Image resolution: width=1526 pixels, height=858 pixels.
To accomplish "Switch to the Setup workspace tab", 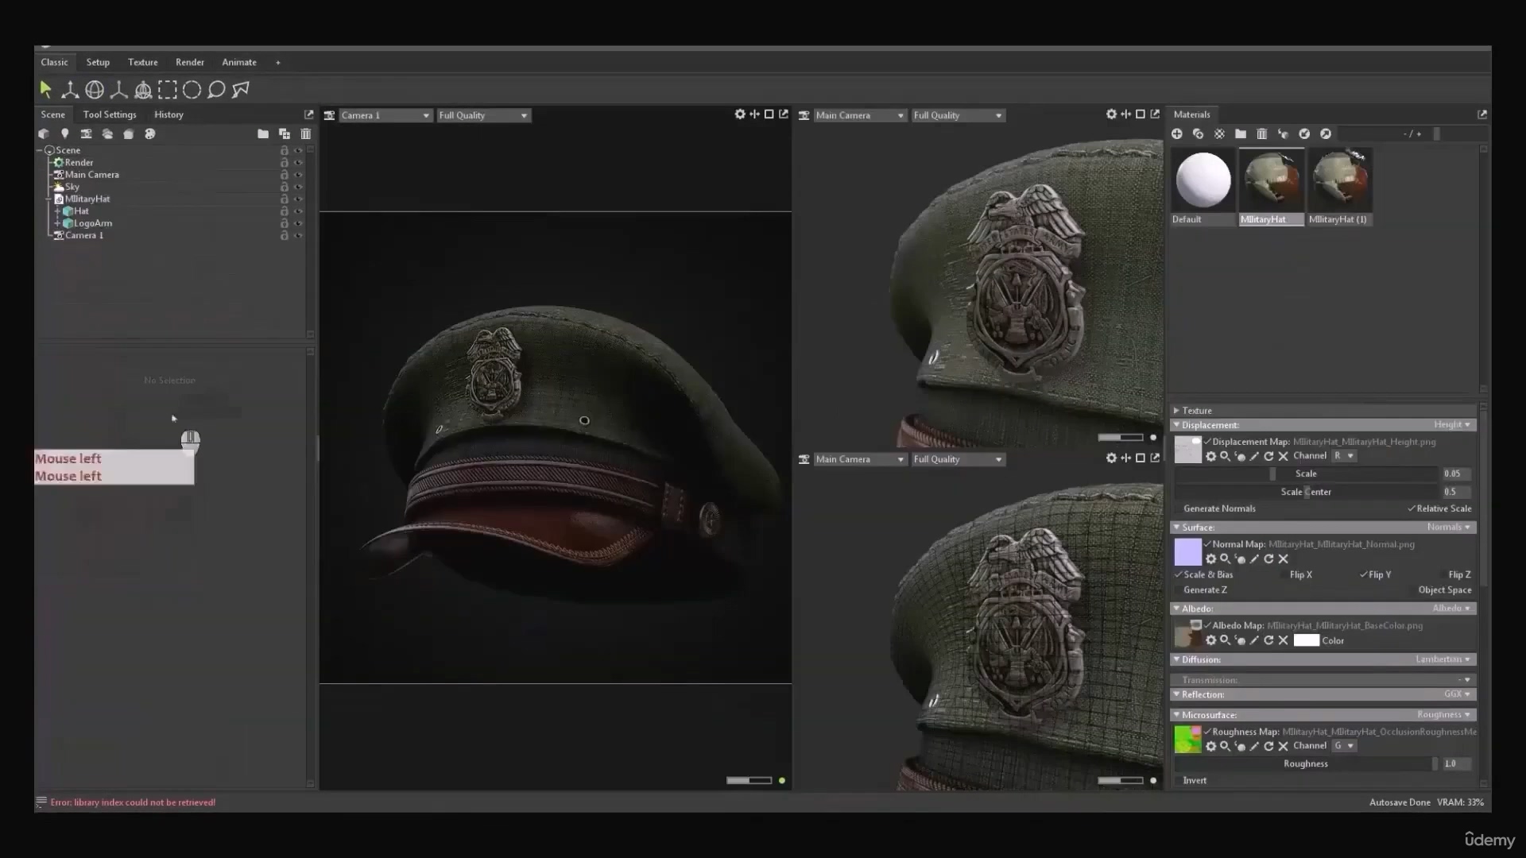I will [98, 62].
